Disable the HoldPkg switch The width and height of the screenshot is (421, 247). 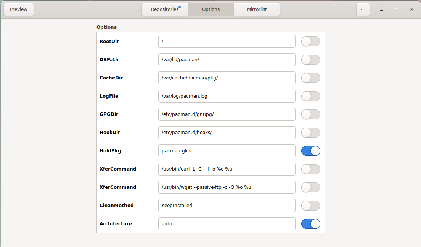[x=311, y=151]
